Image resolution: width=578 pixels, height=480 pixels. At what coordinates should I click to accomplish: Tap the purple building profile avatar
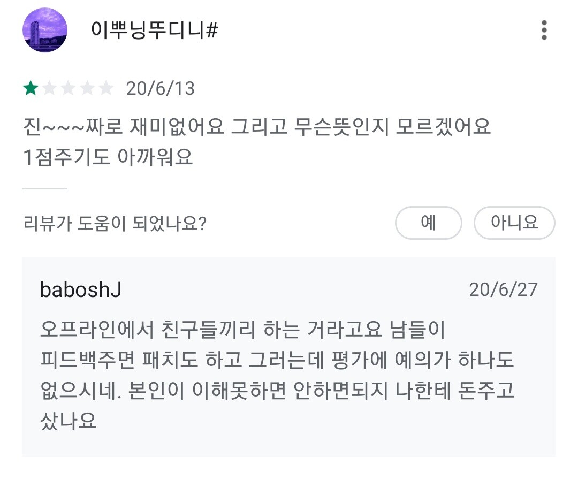point(45,30)
